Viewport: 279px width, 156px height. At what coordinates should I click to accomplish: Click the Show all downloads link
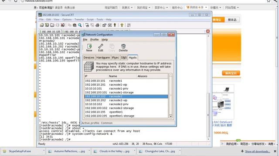257,151
